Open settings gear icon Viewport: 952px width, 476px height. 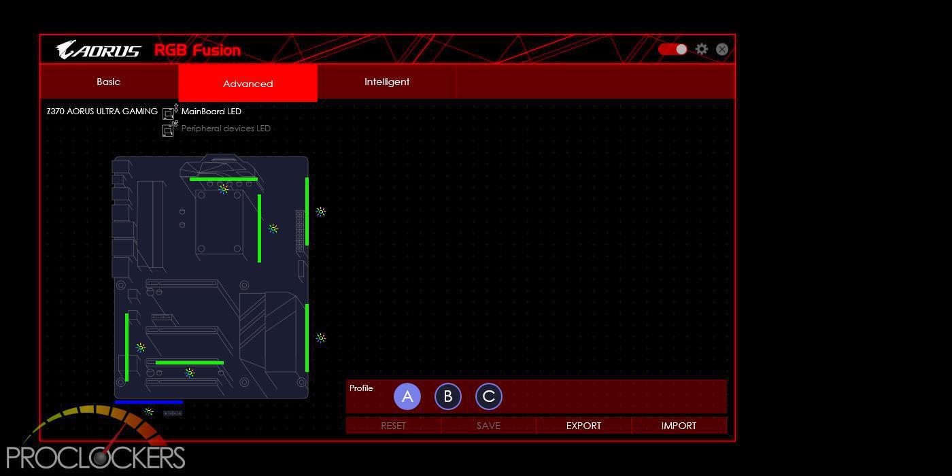702,49
